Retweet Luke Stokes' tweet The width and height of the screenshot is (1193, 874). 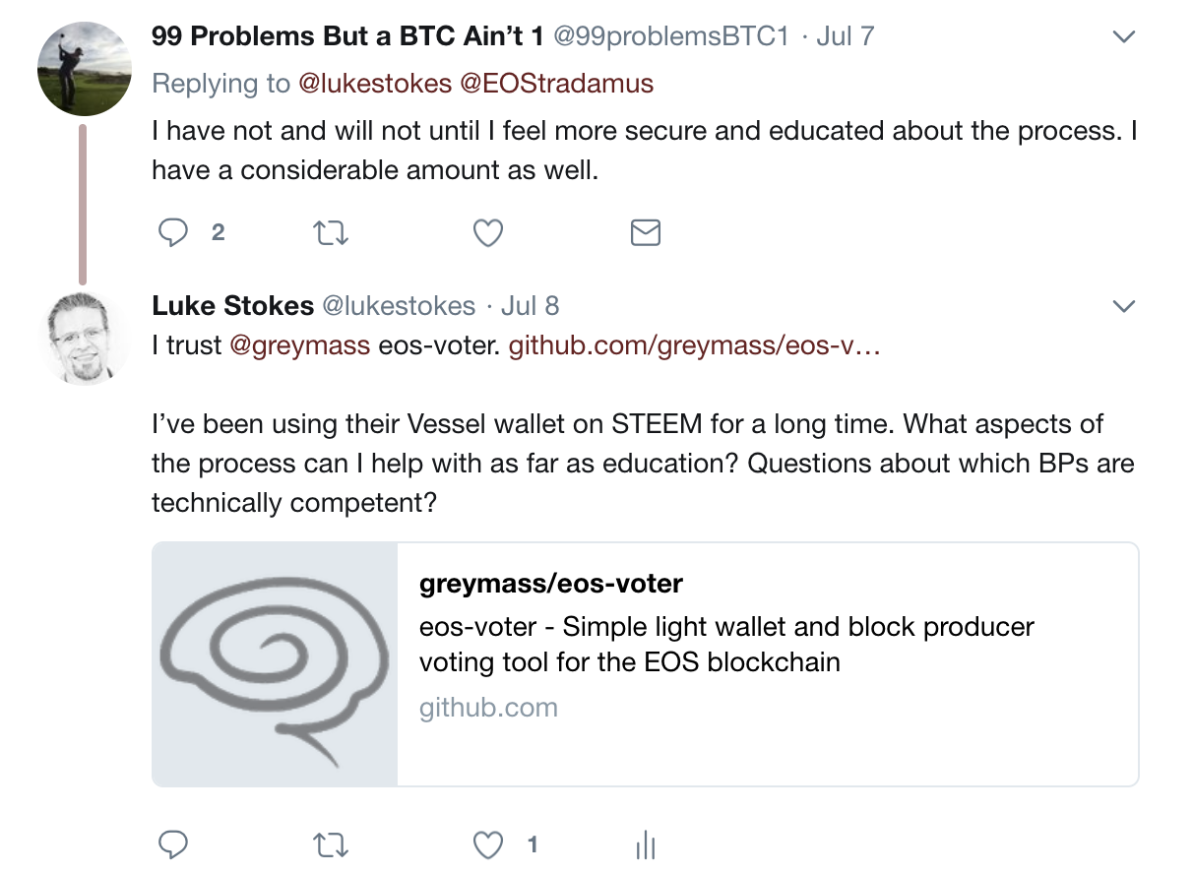pos(331,844)
